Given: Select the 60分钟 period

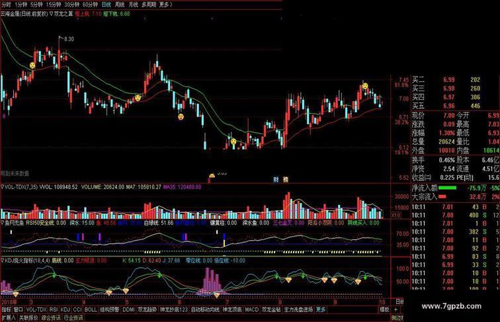Looking at the screenshot, I should pos(90,5).
